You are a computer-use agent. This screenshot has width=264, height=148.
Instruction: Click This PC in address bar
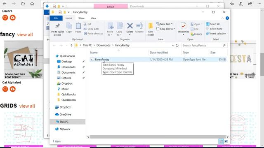pos(87,45)
